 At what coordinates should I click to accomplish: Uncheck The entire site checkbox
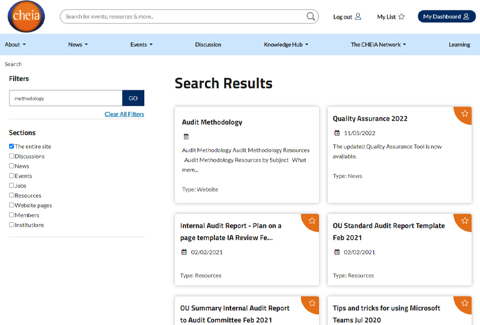[12, 146]
